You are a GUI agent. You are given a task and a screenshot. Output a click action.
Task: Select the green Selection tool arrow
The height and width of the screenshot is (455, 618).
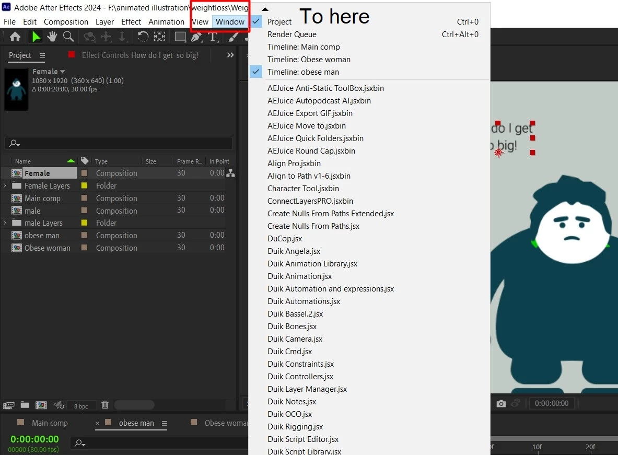tap(36, 37)
